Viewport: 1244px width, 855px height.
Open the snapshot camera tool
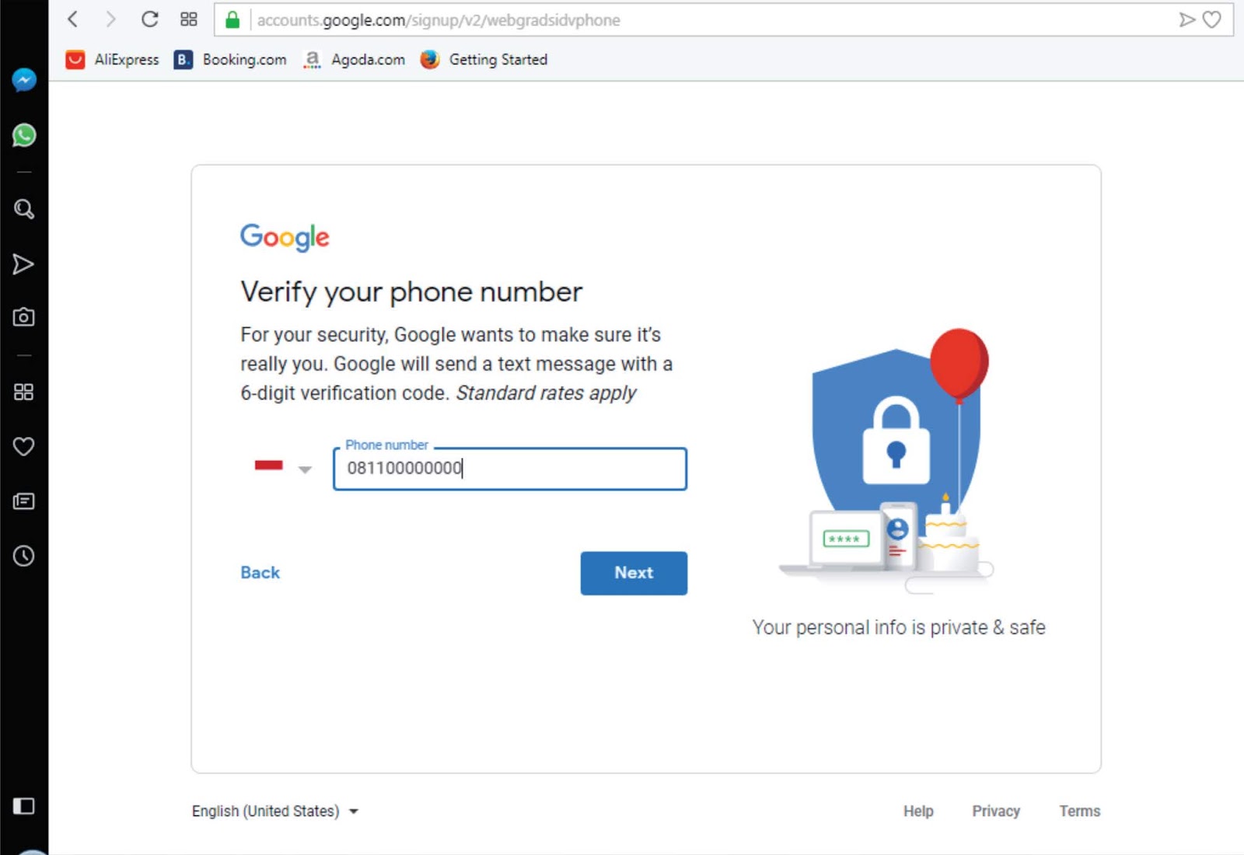[x=24, y=317]
